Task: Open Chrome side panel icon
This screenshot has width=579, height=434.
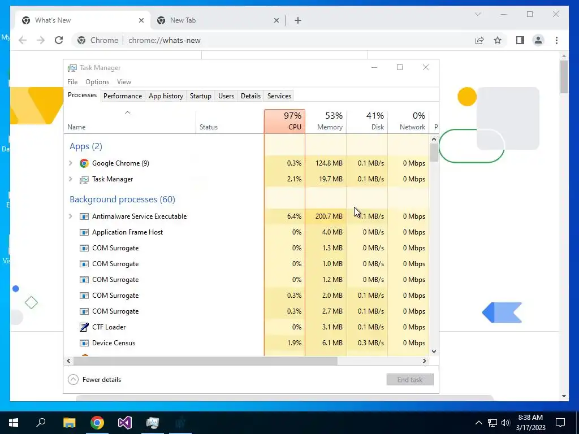Action: [x=520, y=40]
